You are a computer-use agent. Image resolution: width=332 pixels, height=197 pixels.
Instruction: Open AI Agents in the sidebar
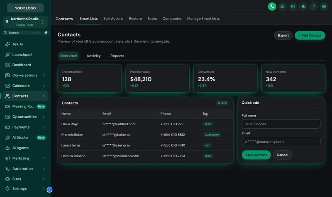coord(25,148)
